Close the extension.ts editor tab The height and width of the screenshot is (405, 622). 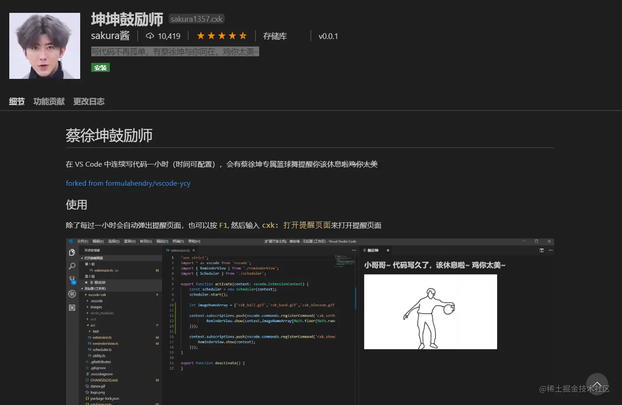point(194,250)
